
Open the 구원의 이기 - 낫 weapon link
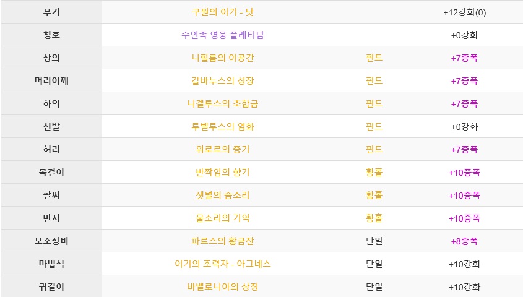point(222,12)
